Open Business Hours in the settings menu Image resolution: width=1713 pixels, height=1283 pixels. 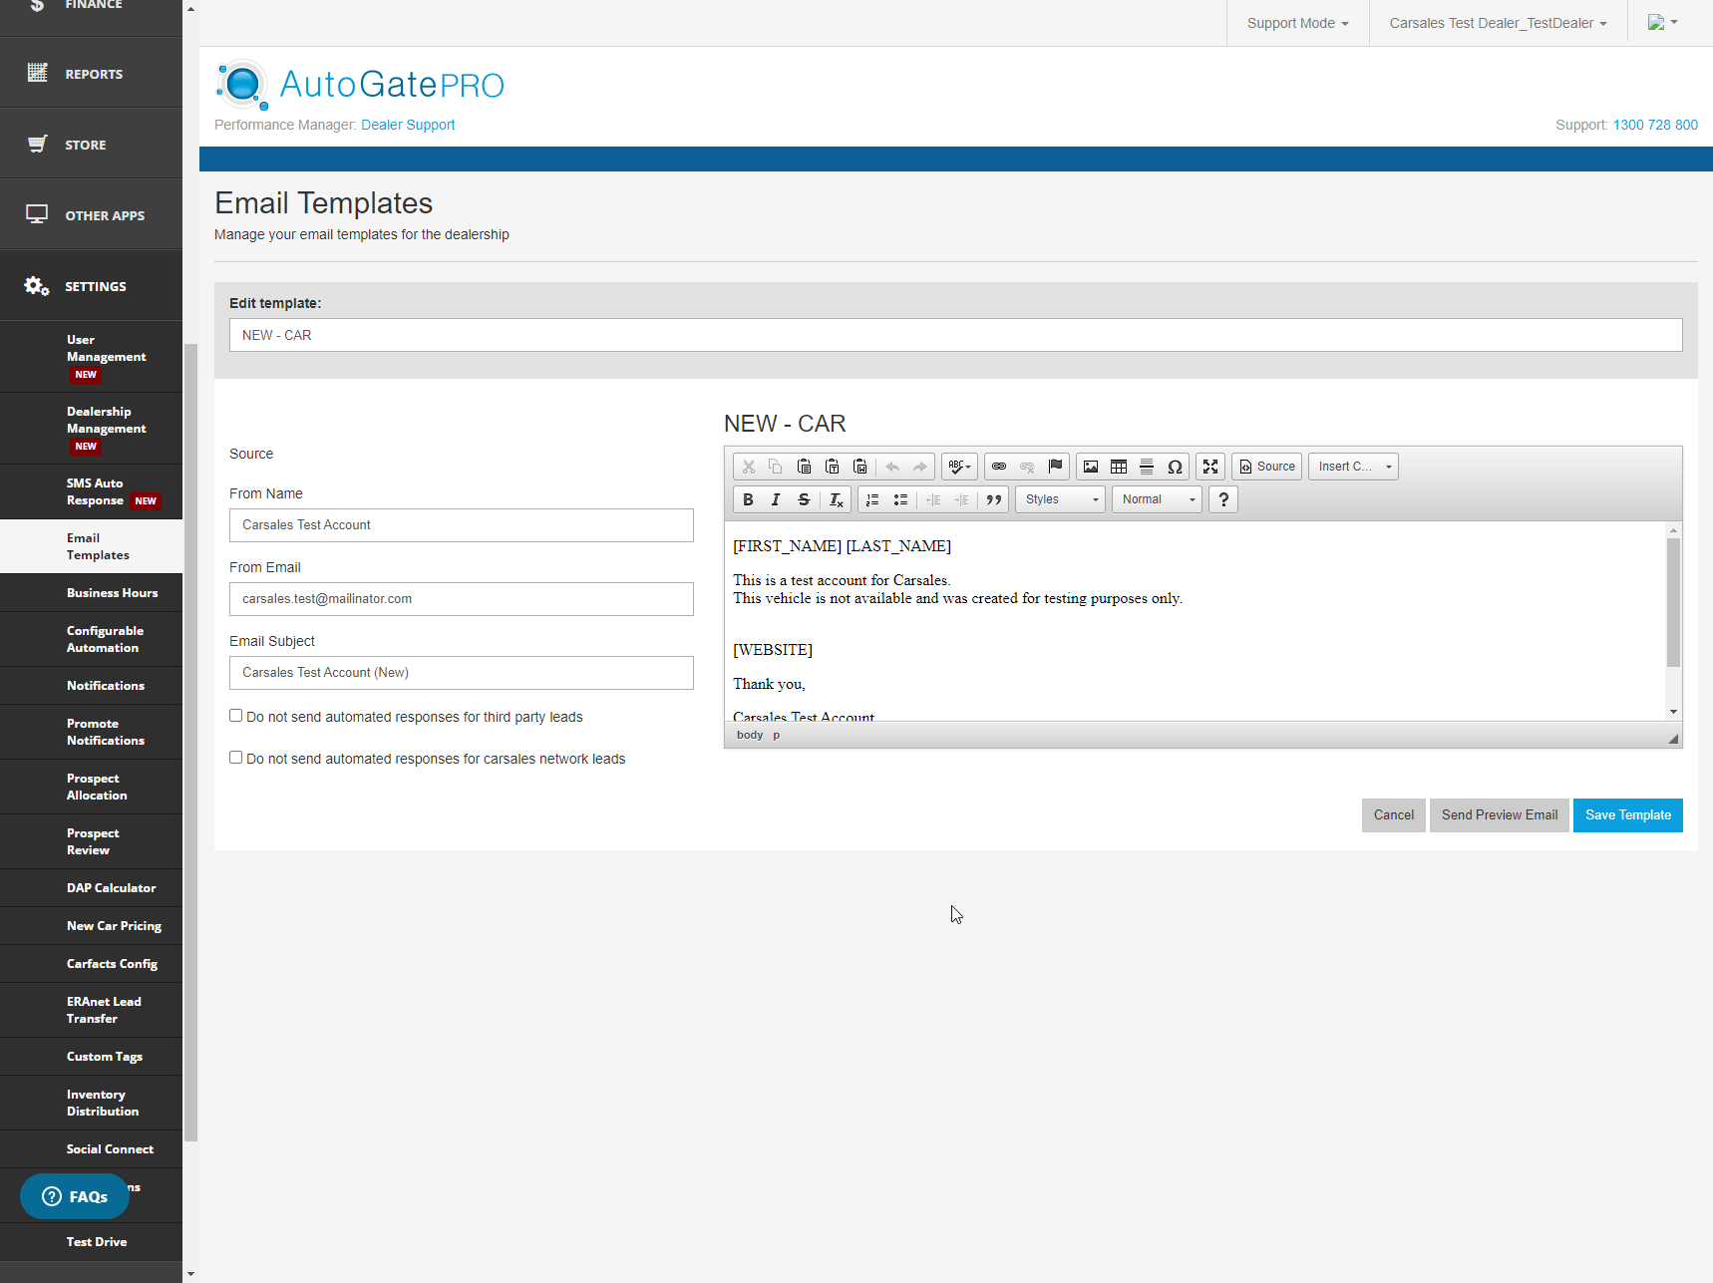click(91, 593)
